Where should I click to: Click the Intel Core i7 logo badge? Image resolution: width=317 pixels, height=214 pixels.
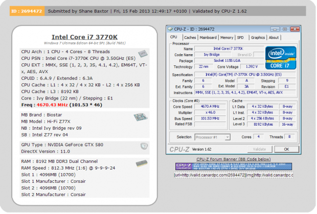(281, 58)
